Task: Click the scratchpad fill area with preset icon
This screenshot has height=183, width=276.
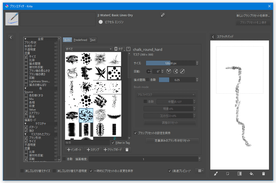Action: tap(227, 174)
